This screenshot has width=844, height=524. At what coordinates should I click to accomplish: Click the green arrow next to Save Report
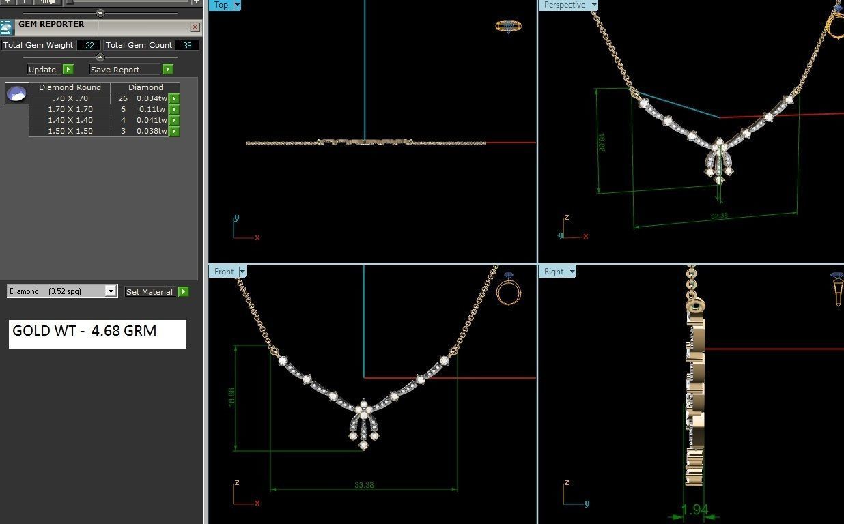click(168, 70)
